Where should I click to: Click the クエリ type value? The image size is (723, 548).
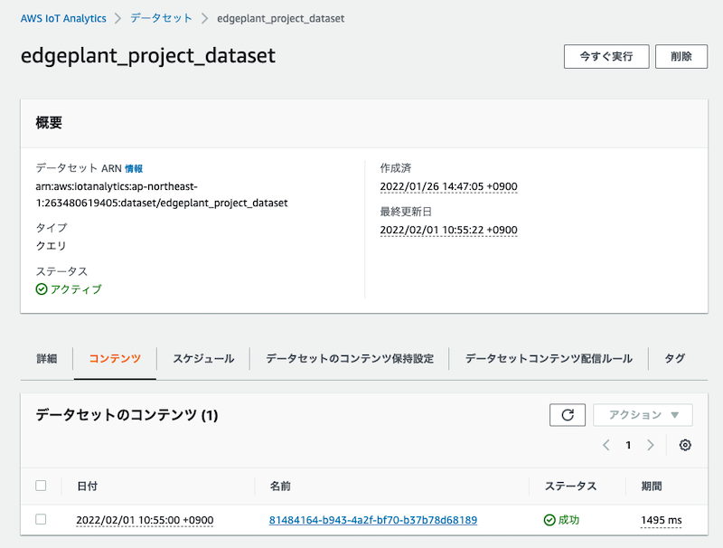[52, 245]
